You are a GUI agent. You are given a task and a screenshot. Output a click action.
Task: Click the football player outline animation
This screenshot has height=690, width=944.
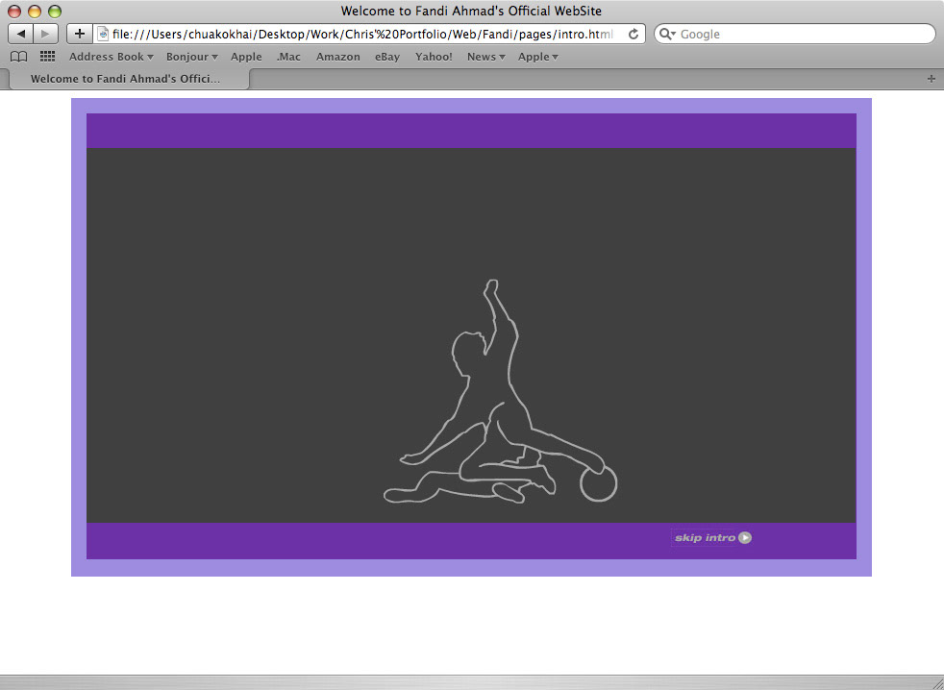pos(501,391)
